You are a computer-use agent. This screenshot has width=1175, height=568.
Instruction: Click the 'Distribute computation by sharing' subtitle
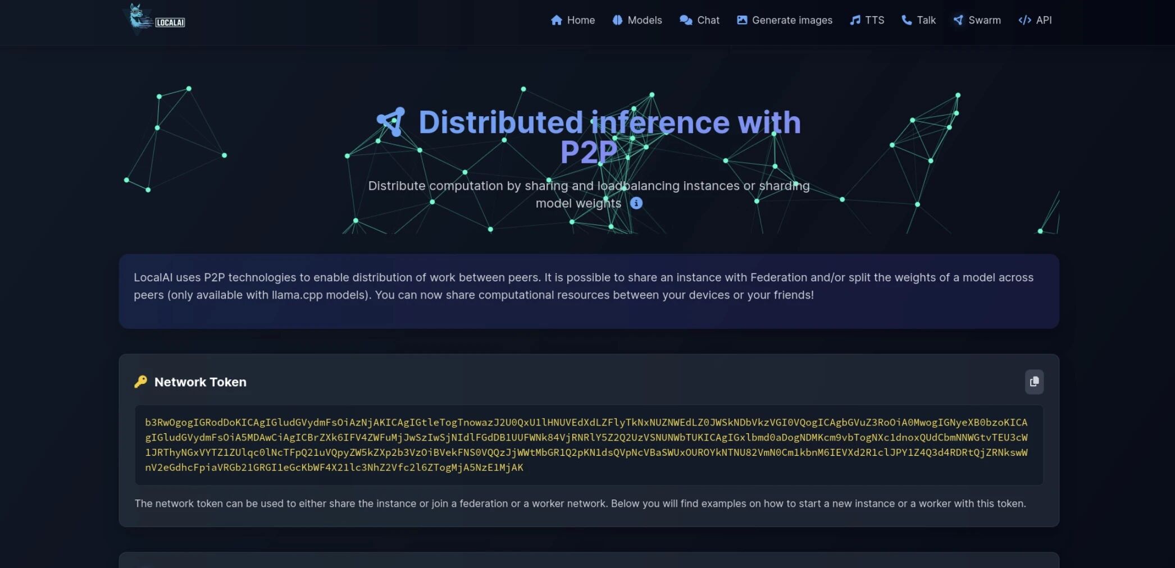coord(588,186)
